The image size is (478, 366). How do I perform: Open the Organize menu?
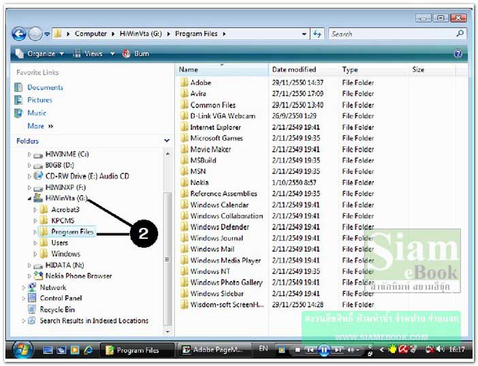pyautogui.click(x=40, y=54)
